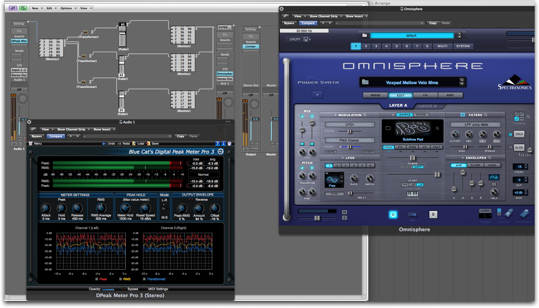The width and height of the screenshot is (539, 308).
Task: Click the Undo arrow icon in DPeak Meter
Action: pyautogui.click(x=104, y=144)
